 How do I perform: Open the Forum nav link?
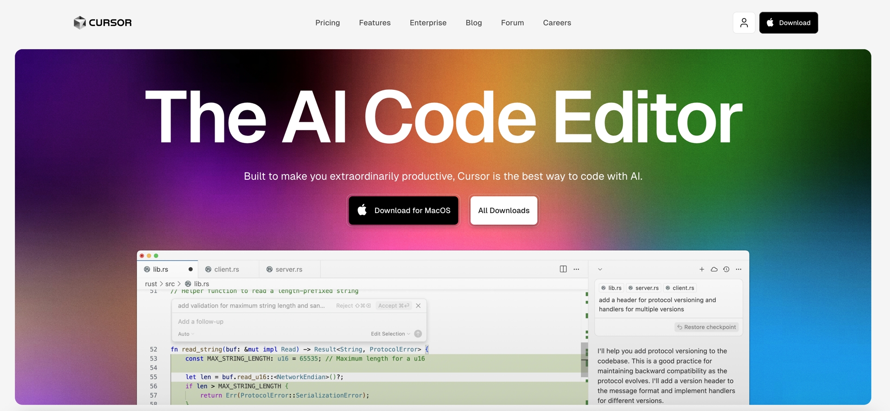point(512,23)
